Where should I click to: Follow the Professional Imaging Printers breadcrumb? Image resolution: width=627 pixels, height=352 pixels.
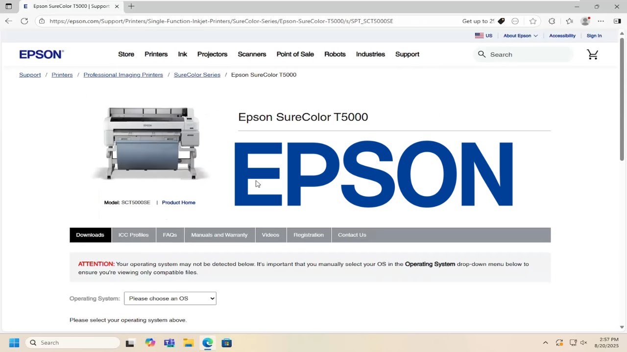(x=123, y=75)
